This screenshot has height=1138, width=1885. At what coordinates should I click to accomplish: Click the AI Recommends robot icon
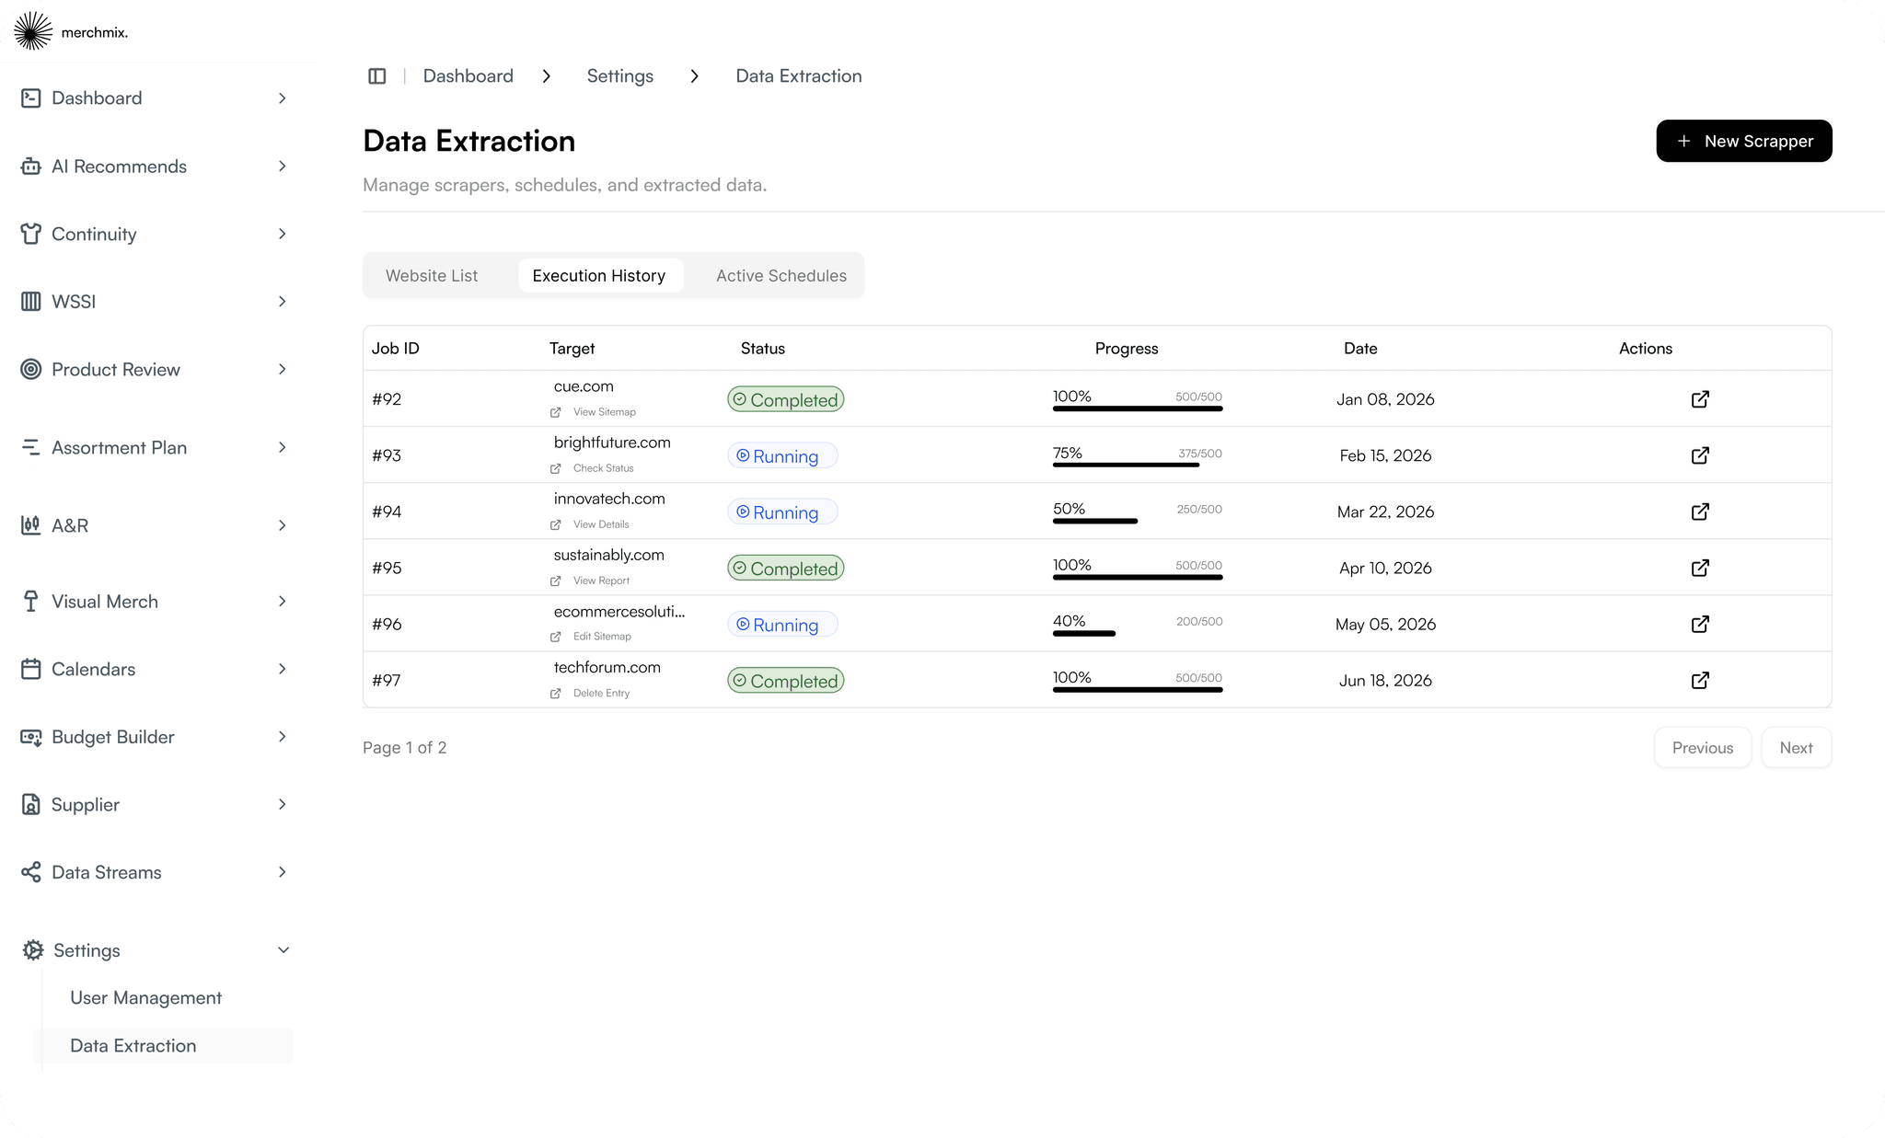[30, 167]
